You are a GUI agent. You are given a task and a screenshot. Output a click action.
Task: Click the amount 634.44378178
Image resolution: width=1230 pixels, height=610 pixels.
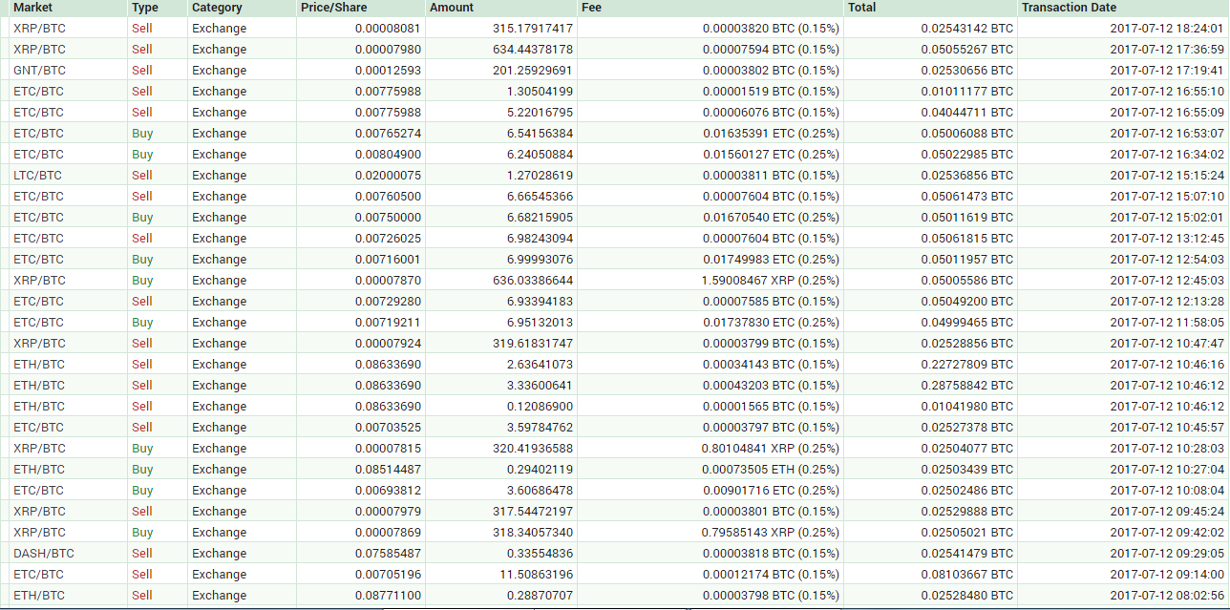click(533, 50)
